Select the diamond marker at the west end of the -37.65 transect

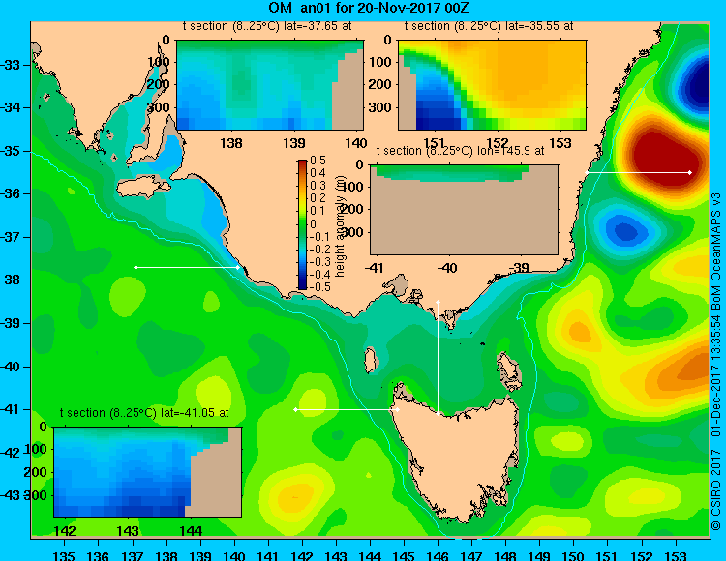pos(136,267)
